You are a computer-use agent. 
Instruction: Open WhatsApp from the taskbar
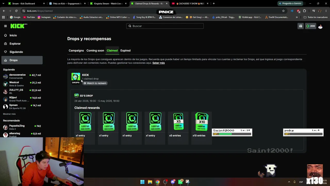[x=180, y=182]
